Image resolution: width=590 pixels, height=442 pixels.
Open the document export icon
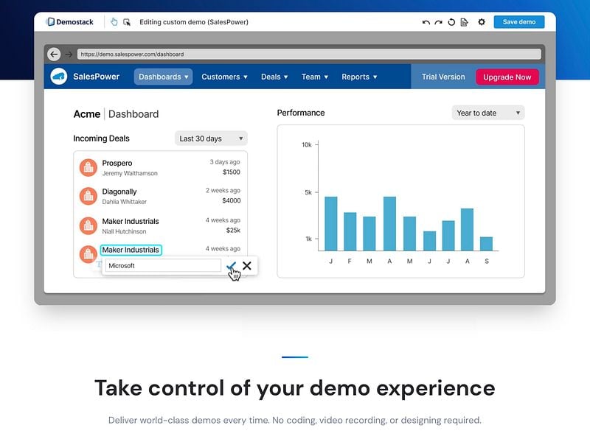[465, 22]
